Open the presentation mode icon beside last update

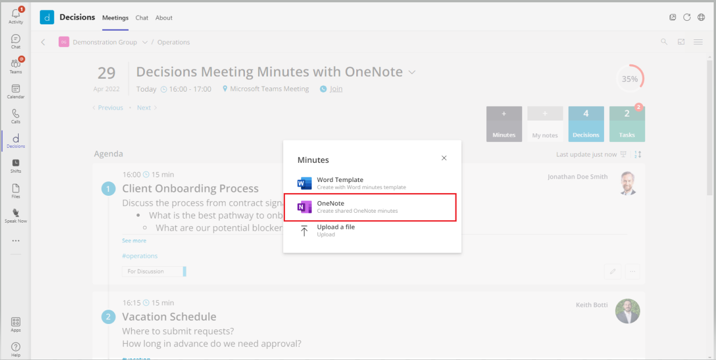click(622, 154)
